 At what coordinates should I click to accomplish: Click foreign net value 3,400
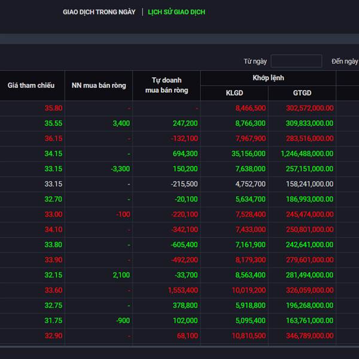121,123
